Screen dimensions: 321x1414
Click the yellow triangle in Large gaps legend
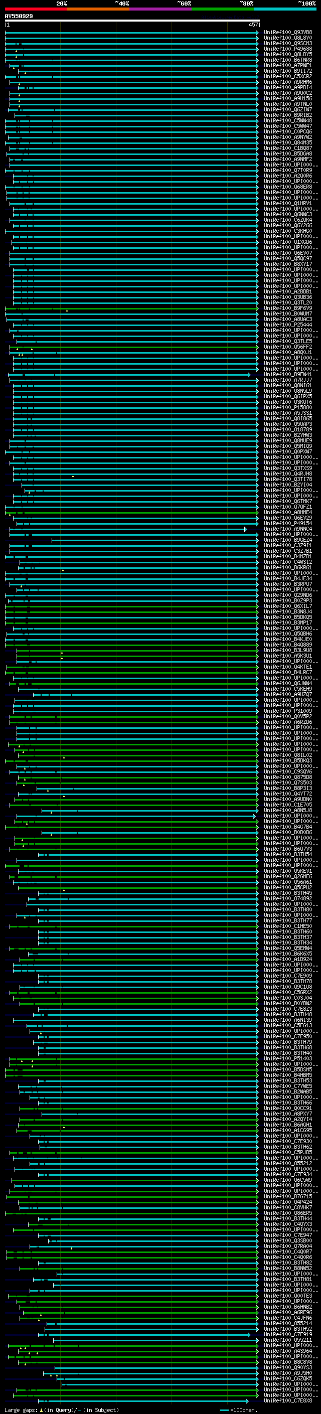(x=41, y=1410)
